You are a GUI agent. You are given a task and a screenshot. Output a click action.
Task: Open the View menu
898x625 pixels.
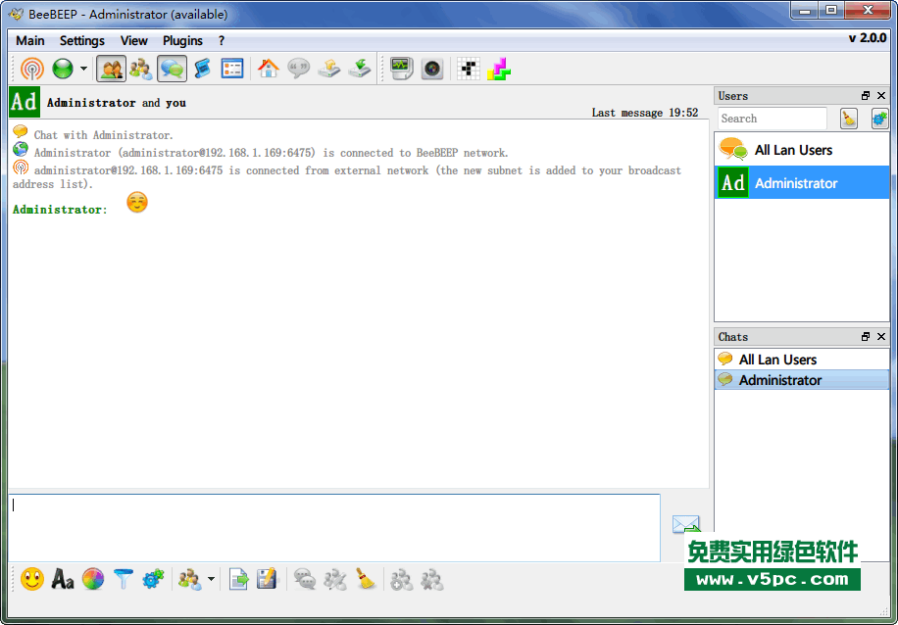pos(134,40)
